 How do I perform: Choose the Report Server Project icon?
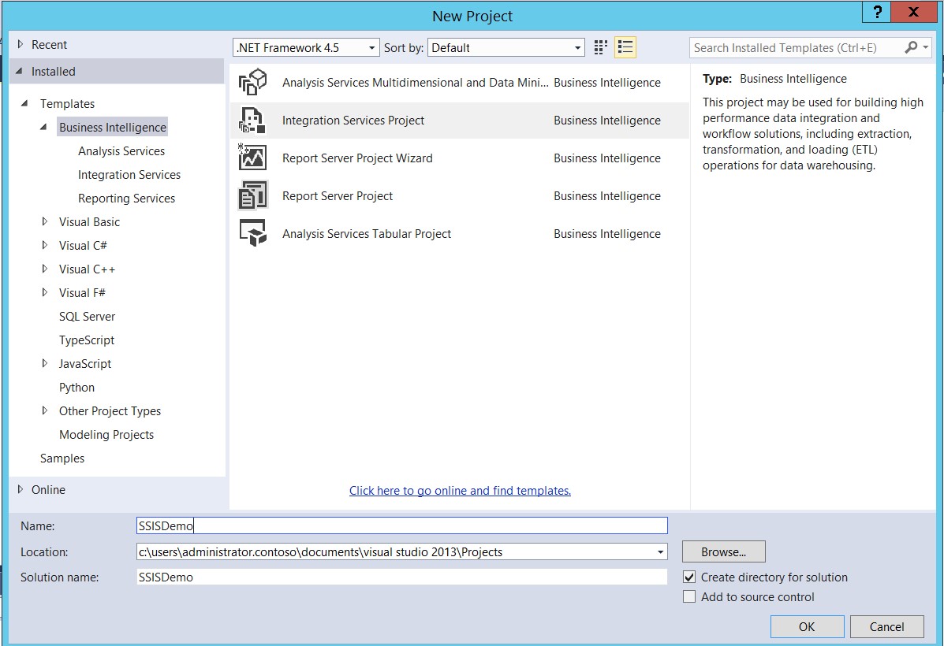tap(253, 196)
